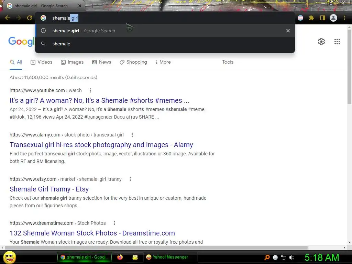Screen dimensions: 352x264
Task: Open options menu for alamy.com result
Action: coord(132,135)
